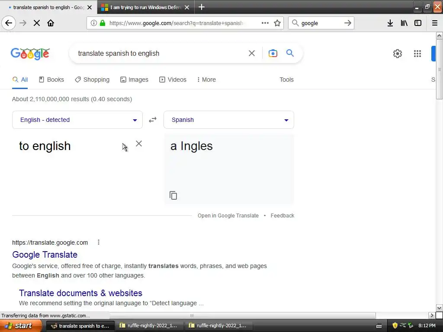443x332 pixels.
Task: Click the browser search box containing 'google'
Action: click(x=321, y=23)
